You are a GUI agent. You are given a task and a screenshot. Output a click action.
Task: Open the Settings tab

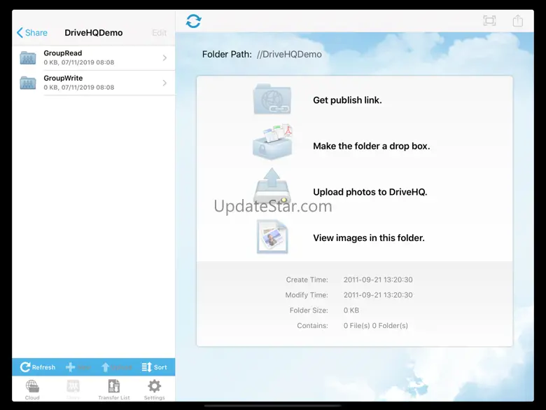pos(154,390)
